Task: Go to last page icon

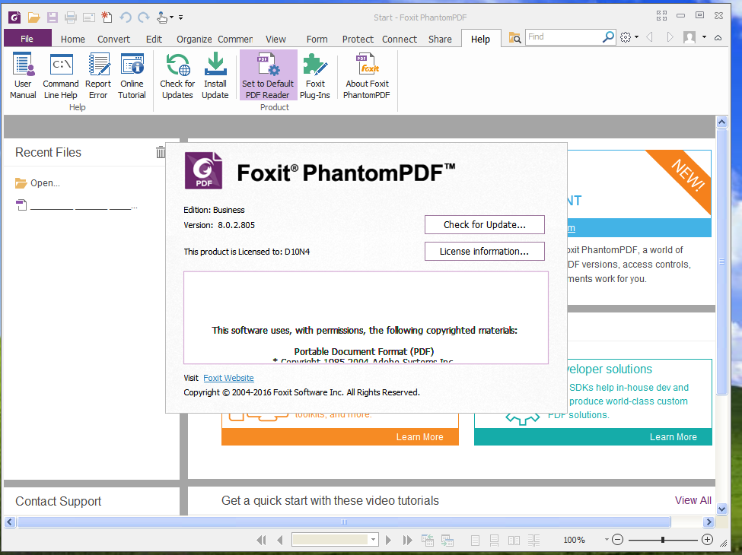Action: coord(407,540)
